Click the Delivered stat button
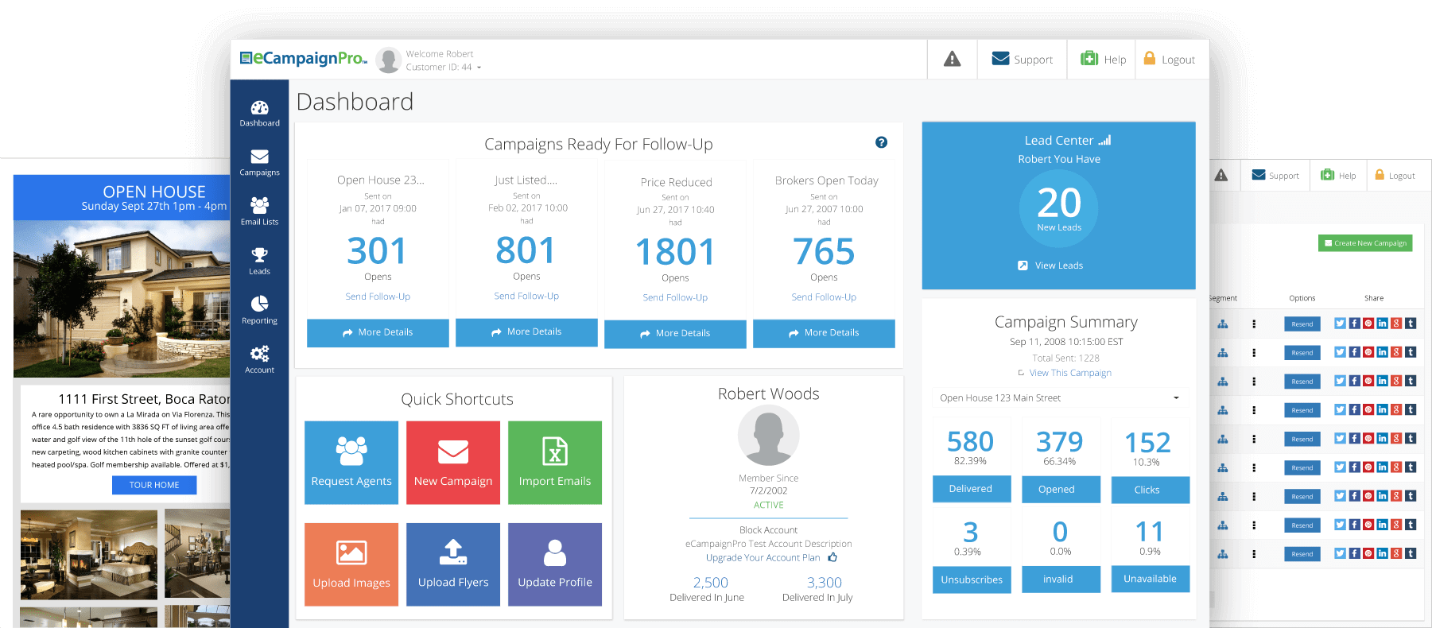 click(971, 489)
